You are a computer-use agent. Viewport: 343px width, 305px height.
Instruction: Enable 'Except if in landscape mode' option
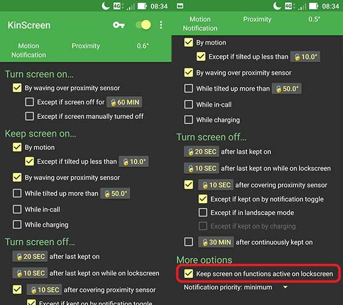(202, 212)
